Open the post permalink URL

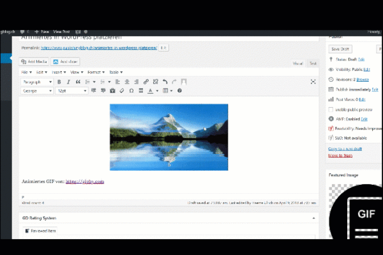coord(99,48)
